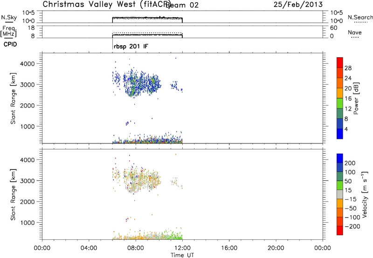373x258 pixels.
Task: Click the '100' label on the Velocity color bar
Action: tap(350, 172)
